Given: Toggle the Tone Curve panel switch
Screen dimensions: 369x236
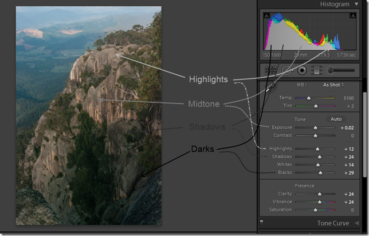Looking at the screenshot, I should pos(261,222).
